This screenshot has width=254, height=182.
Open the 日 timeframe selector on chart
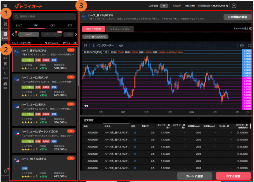(85, 45)
